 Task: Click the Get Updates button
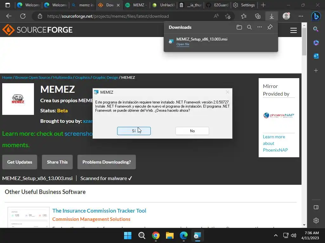click(x=20, y=162)
